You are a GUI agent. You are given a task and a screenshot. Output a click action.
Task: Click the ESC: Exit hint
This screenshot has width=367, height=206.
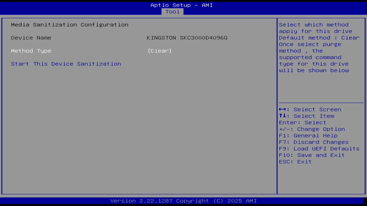pos(295,162)
